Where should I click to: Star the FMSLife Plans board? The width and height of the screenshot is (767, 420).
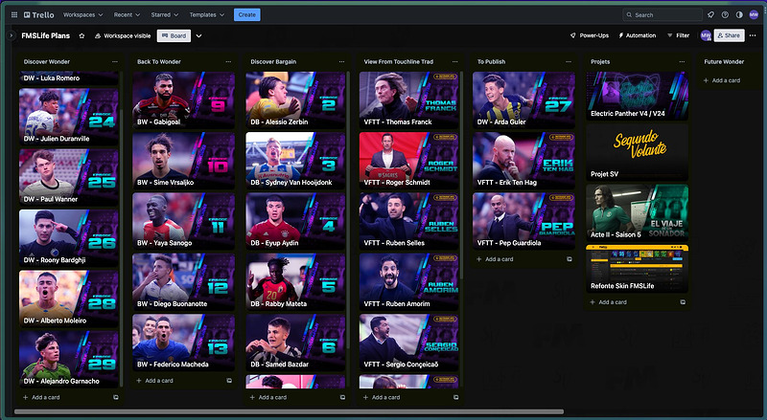click(81, 35)
